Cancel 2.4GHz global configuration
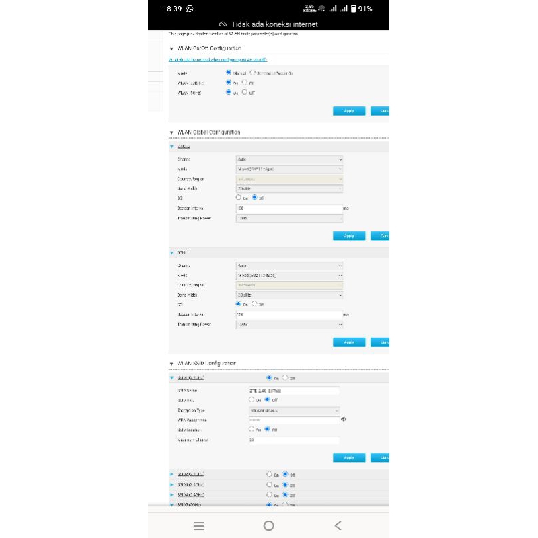Image resolution: width=538 pixels, height=538 pixels. point(380,236)
